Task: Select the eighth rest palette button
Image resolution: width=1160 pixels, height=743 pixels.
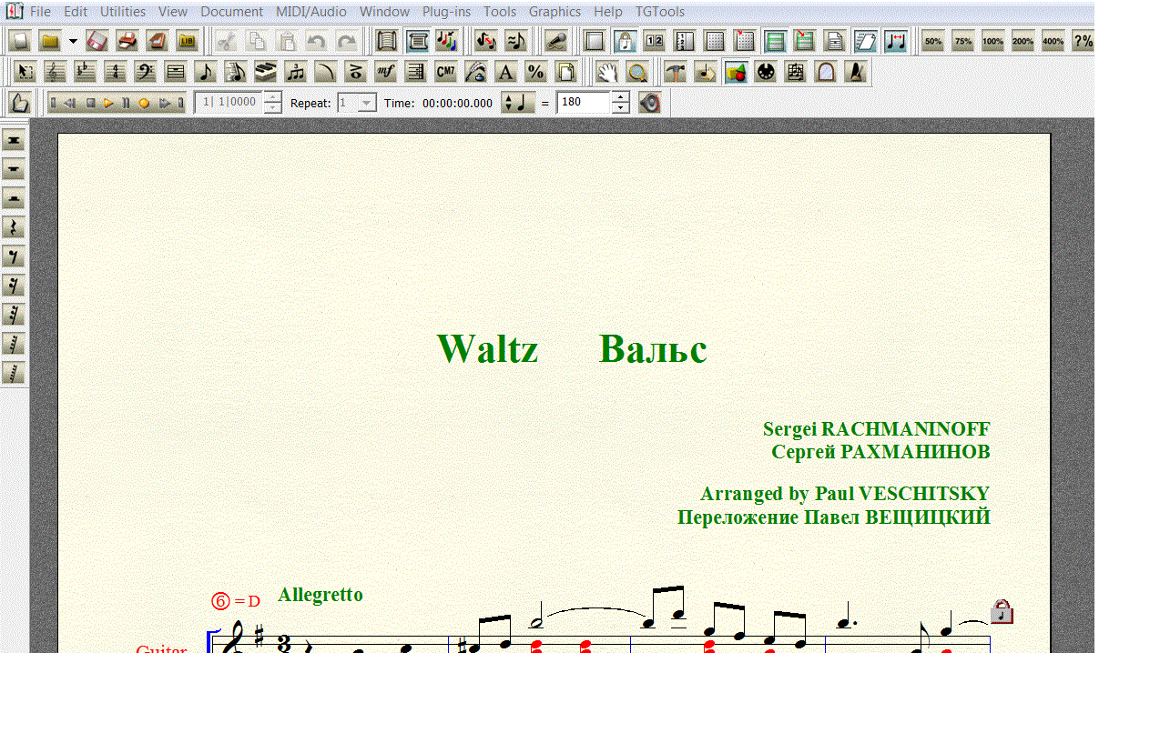Action: [14, 257]
